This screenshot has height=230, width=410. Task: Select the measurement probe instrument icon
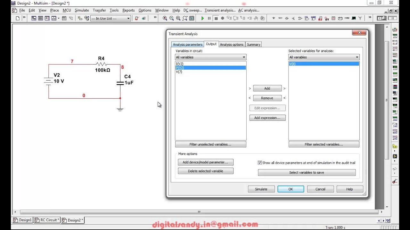395,146
